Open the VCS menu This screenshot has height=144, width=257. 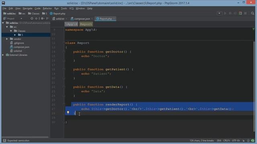[71, 8]
